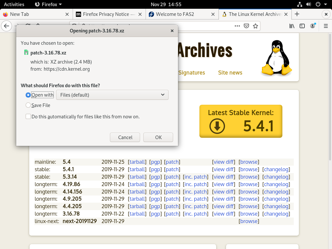This screenshot has width=332, height=249.
Task: Click the Tux penguin logo
Action: (277, 58)
